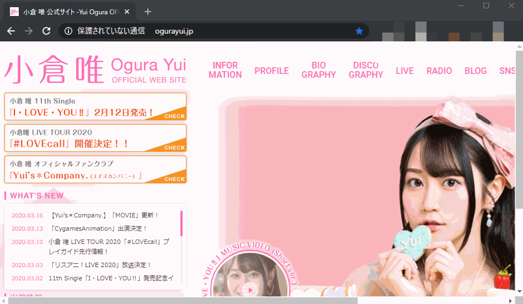The width and height of the screenshot is (523, 304).
Task: Click the horizontal scrollbar thumb at bottom
Action: click(183, 301)
